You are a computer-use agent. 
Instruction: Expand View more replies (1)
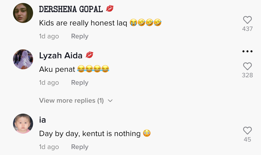point(71,101)
